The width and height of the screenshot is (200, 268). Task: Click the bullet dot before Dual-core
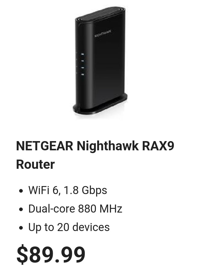(21, 209)
